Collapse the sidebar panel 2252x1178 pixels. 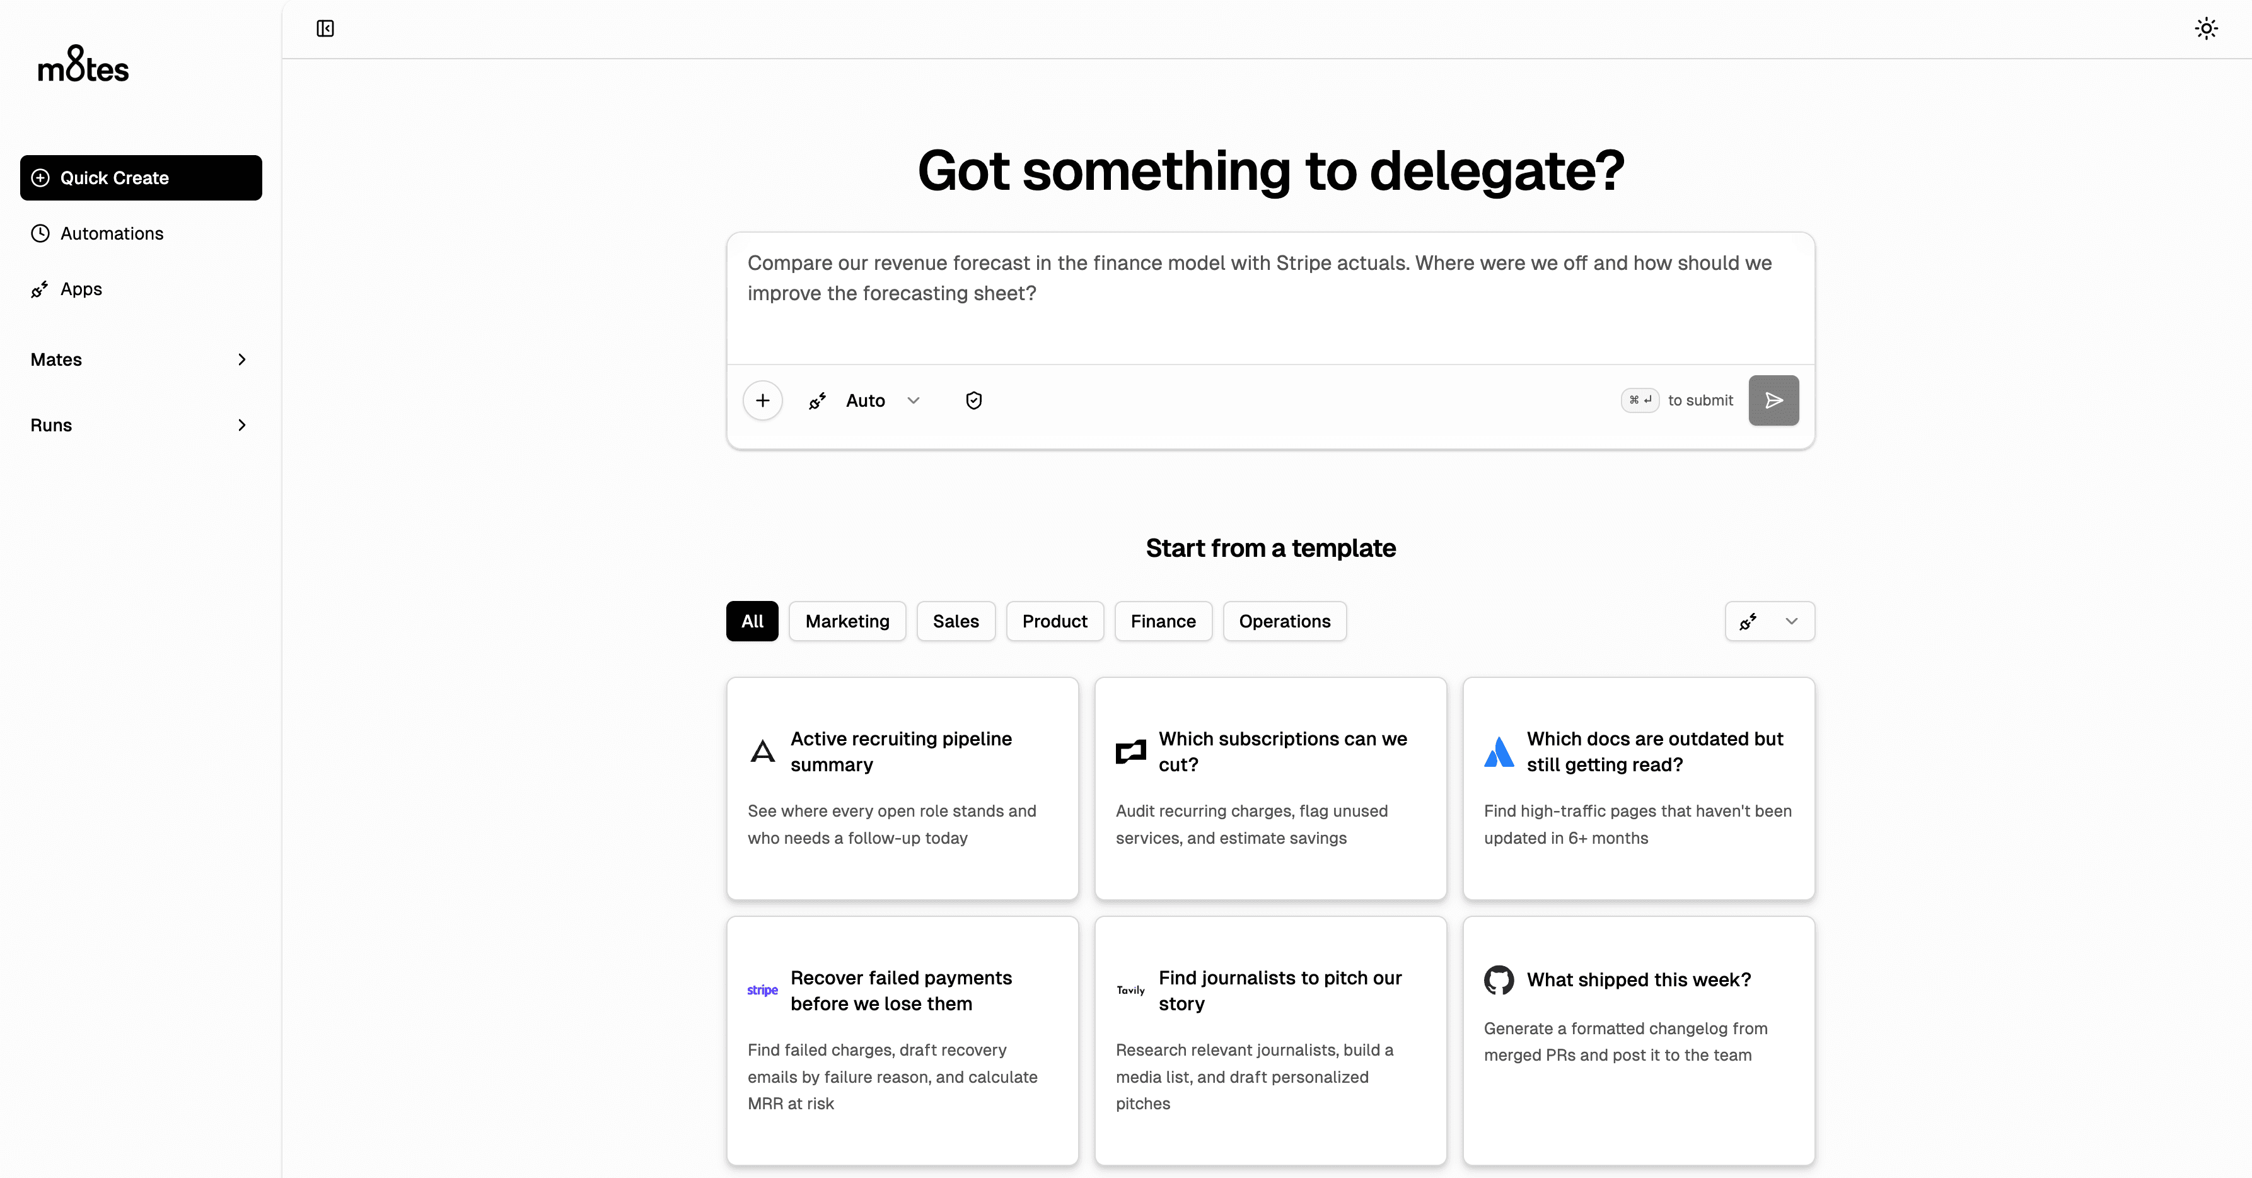pyautogui.click(x=324, y=28)
